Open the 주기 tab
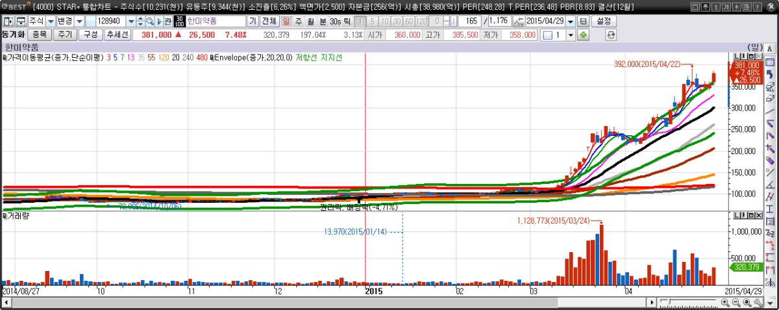This screenshot has height=310, width=779. [x=65, y=34]
